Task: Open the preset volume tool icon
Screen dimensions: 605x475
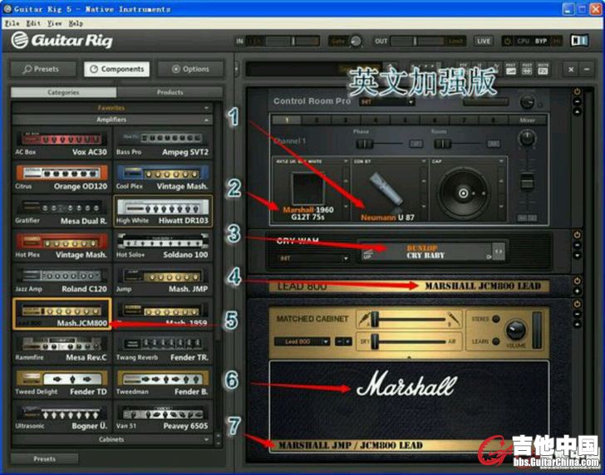Action: click(x=511, y=69)
